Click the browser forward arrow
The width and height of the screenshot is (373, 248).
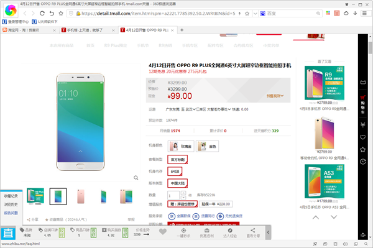(x=33, y=13)
